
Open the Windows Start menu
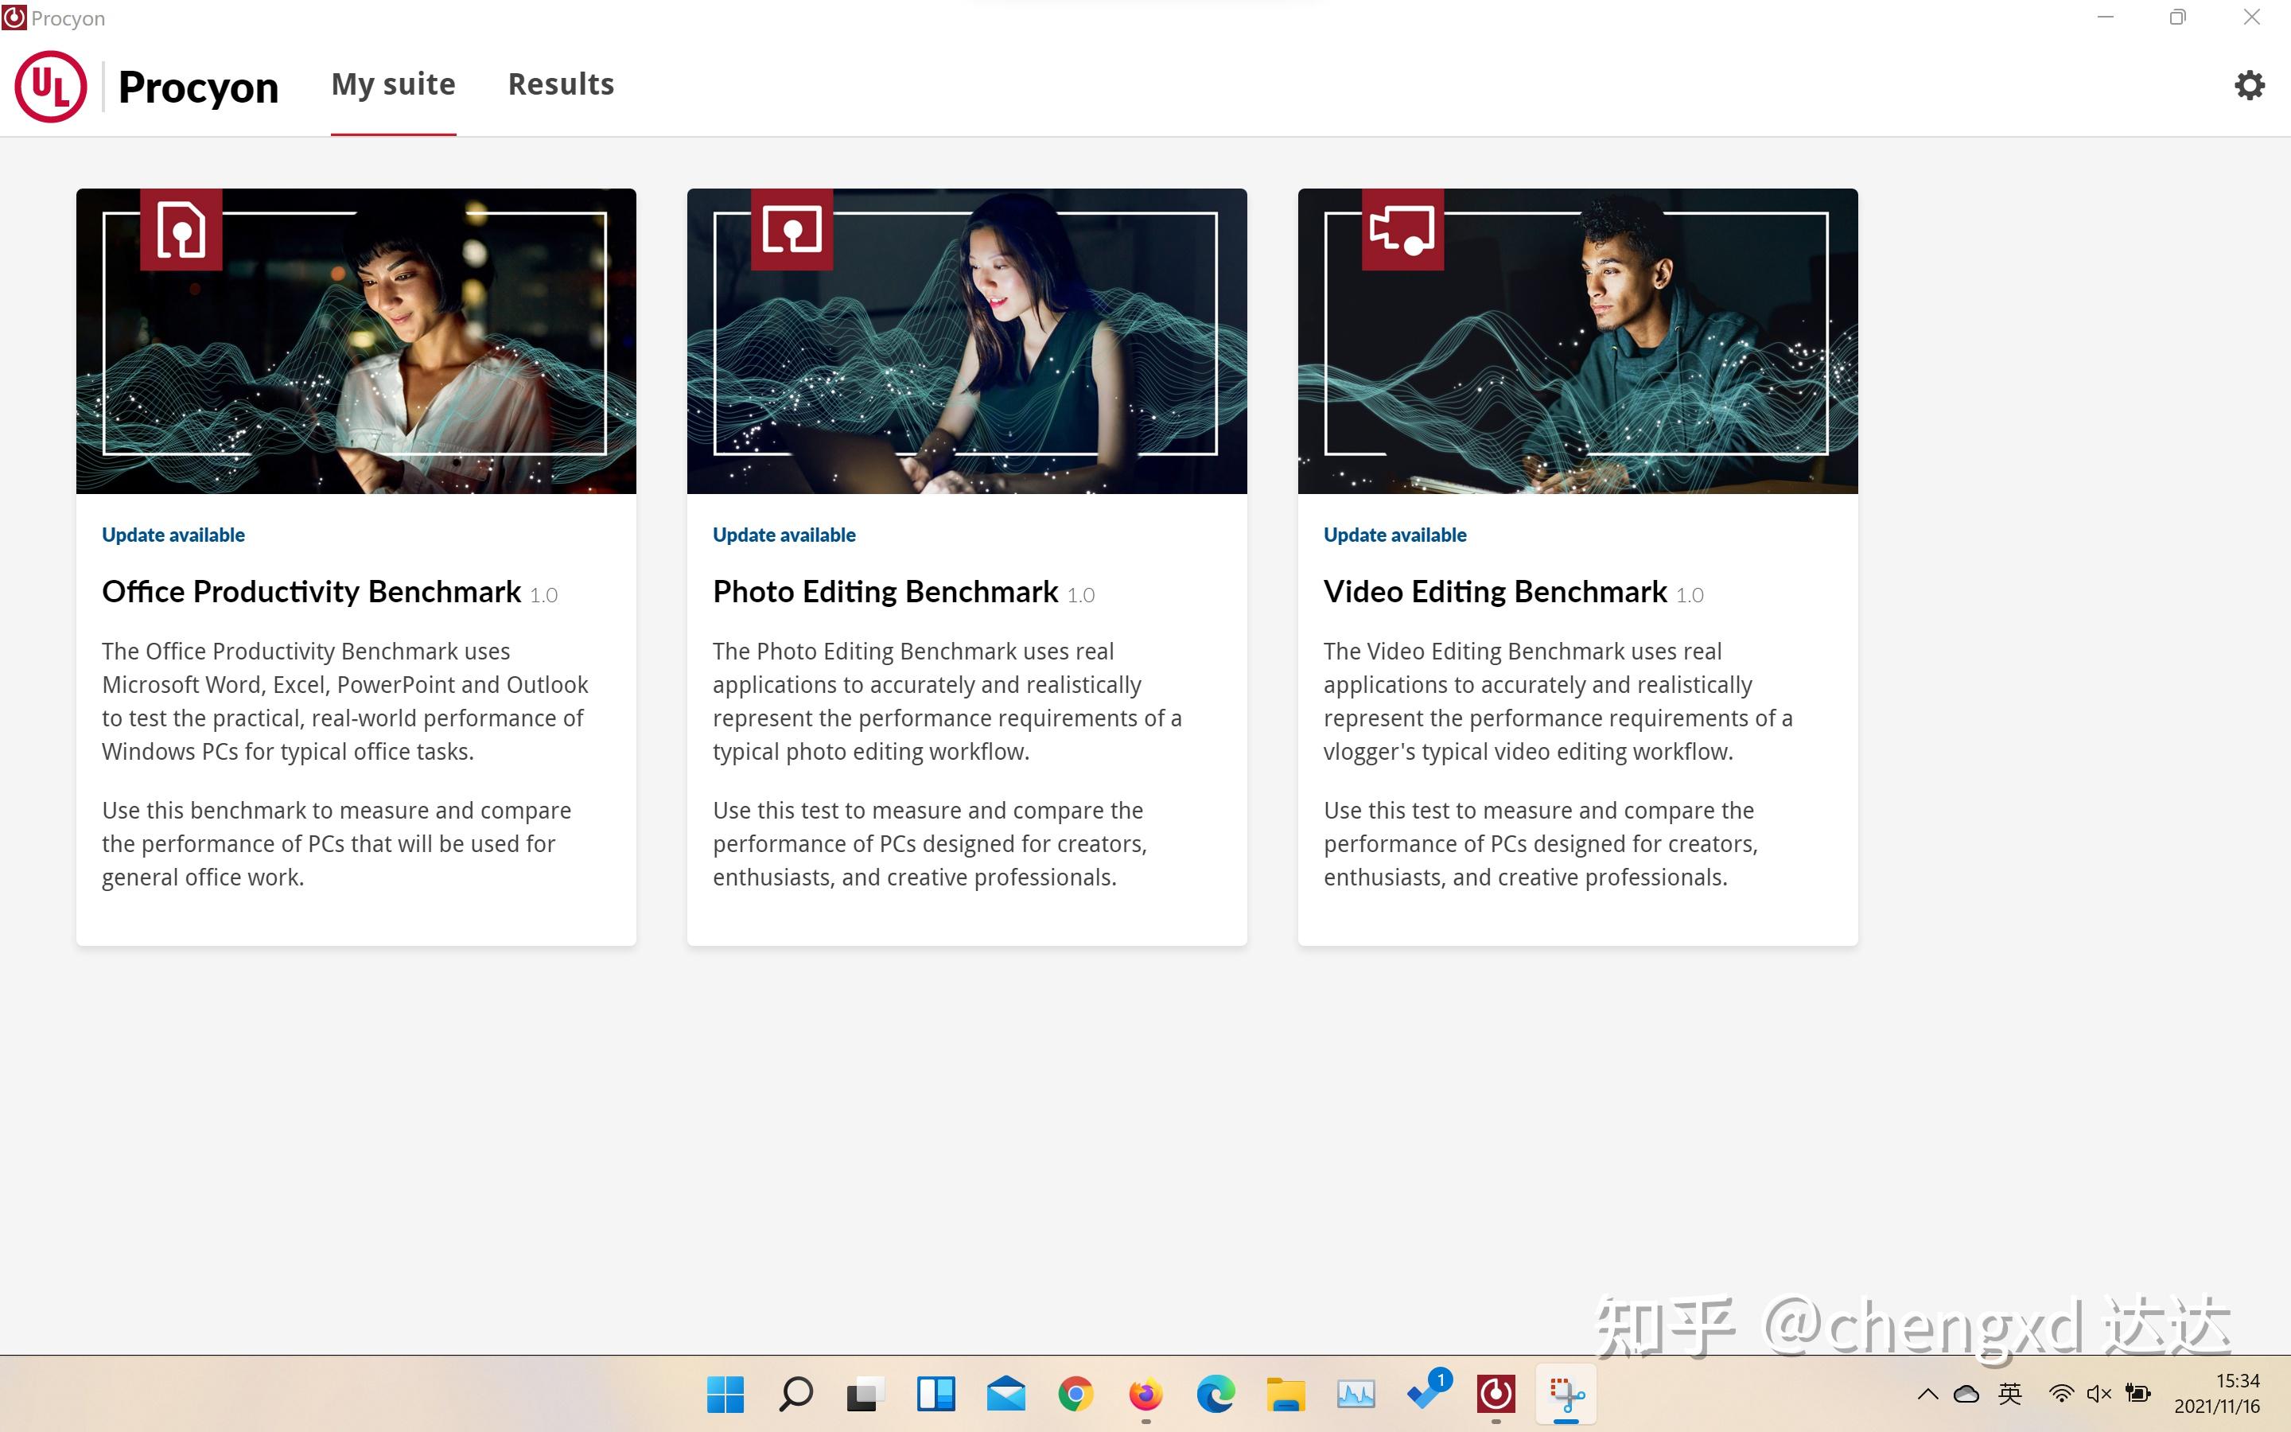(725, 1393)
